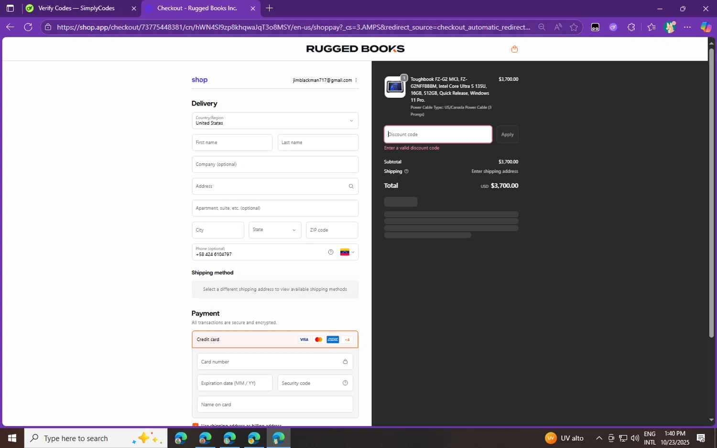Focus the Phone number field
This screenshot has width=717, height=448.
(275, 252)
